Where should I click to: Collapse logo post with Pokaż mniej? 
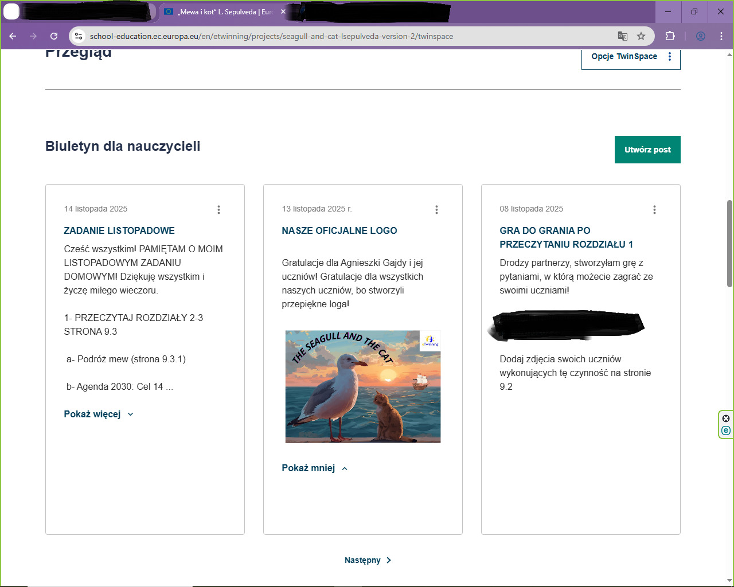(x=314, y=468)
